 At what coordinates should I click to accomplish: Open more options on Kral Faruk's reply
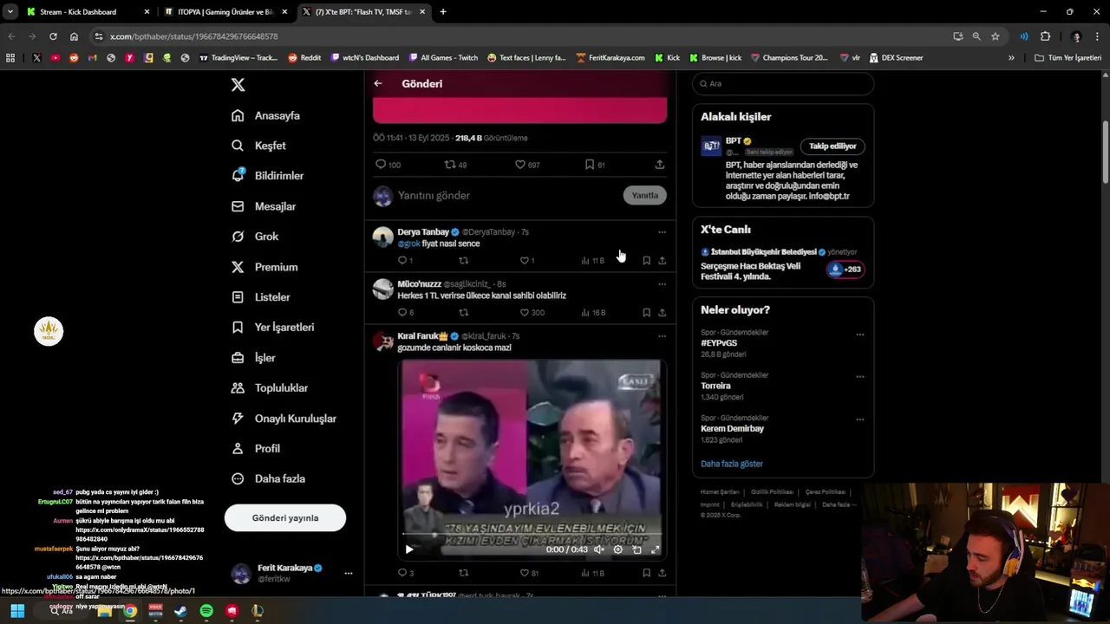coord(662,336)
